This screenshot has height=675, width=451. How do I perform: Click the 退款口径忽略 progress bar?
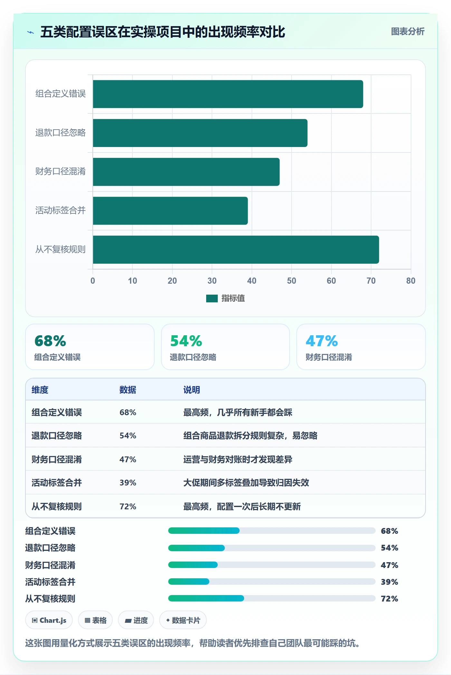[272, 548]
